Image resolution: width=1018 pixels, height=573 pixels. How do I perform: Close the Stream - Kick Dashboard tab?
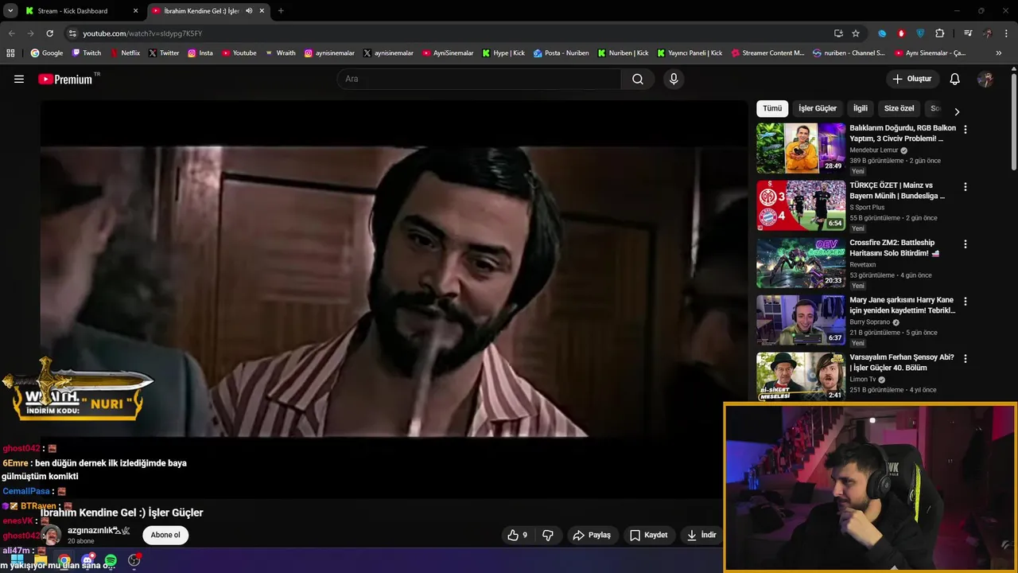(135, 11)
